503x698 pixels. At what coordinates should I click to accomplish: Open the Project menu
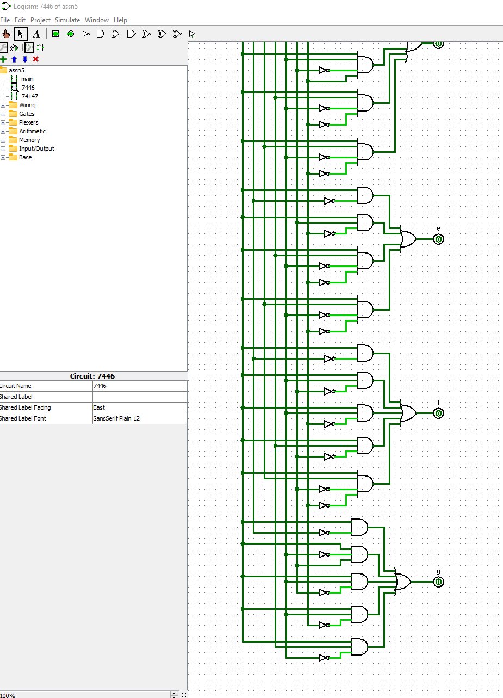point(40,20)
